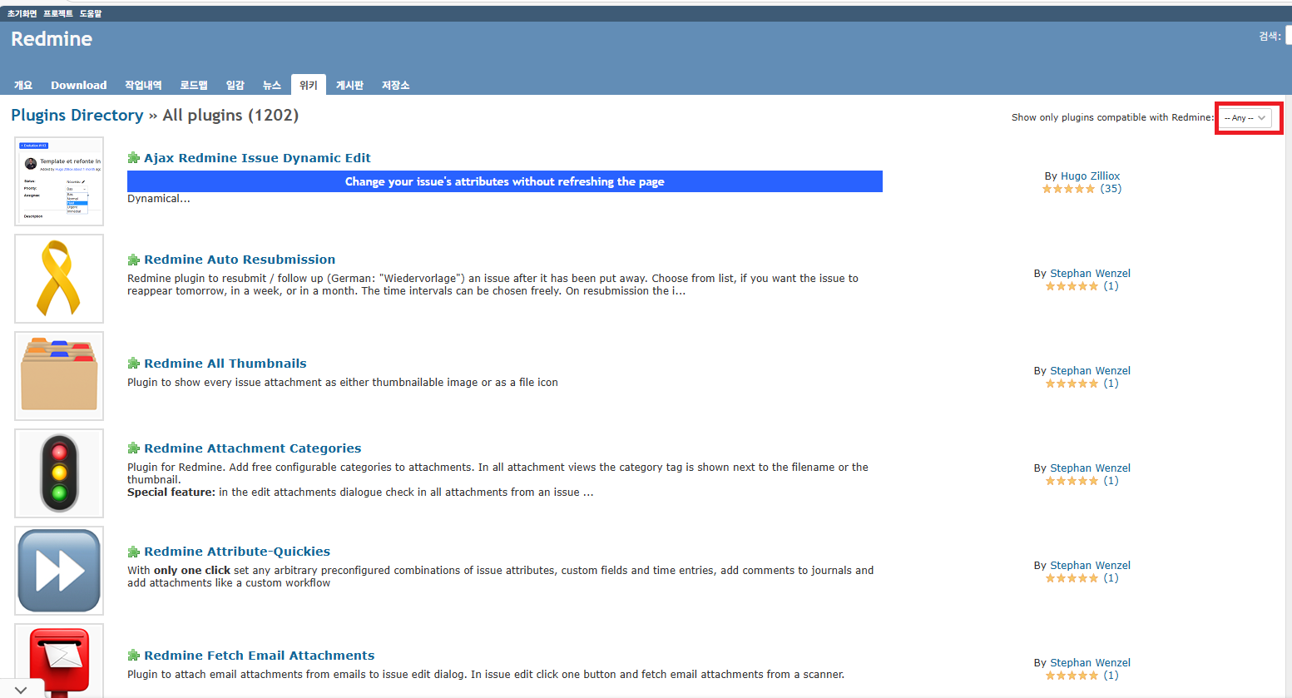Open the 로드맵 tab

coord(194,85)
